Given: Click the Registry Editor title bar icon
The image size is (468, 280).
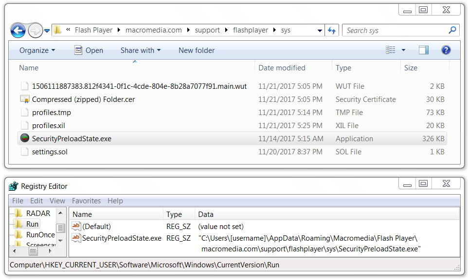Looking at the screenshot, I should 14,186.
